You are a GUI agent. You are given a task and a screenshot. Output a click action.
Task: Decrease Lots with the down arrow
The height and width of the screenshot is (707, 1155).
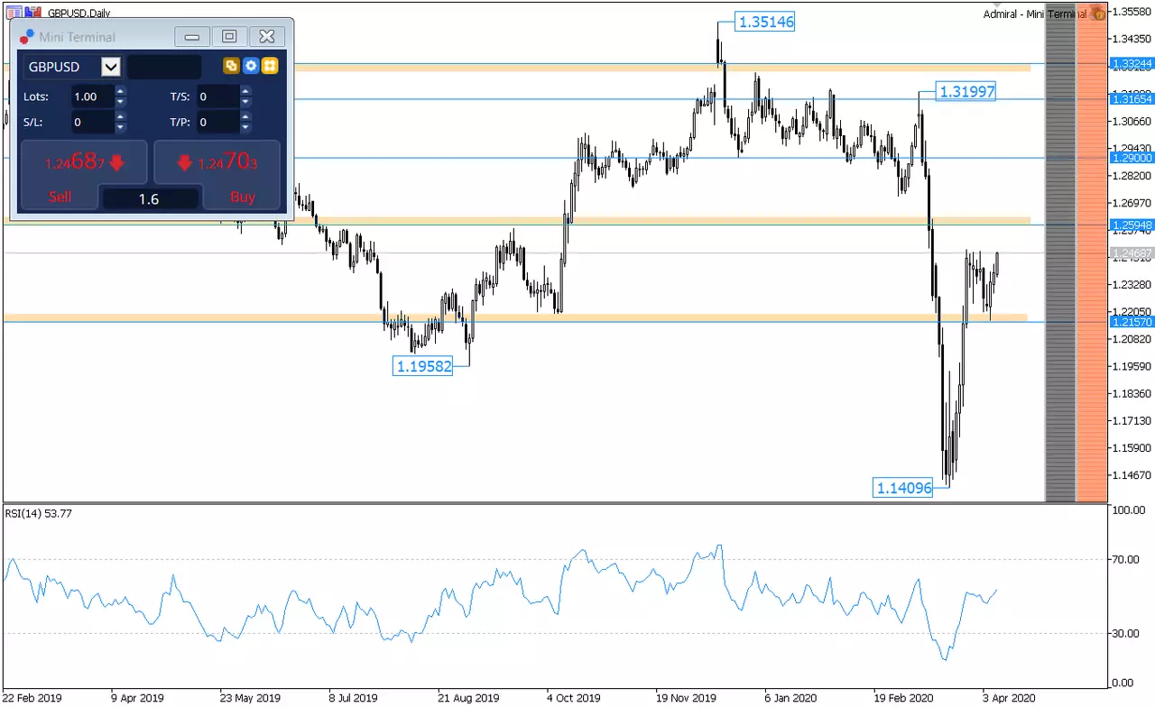121,102
